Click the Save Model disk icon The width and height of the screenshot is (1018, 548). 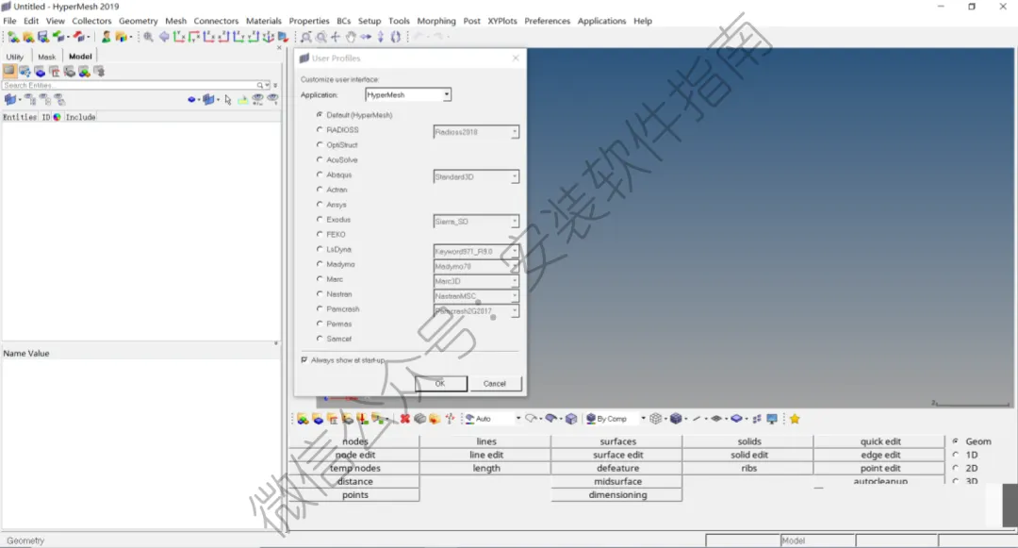42,37
